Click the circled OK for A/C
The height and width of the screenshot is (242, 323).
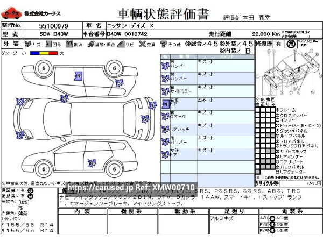pyautogui.click(x=272, y=218)
